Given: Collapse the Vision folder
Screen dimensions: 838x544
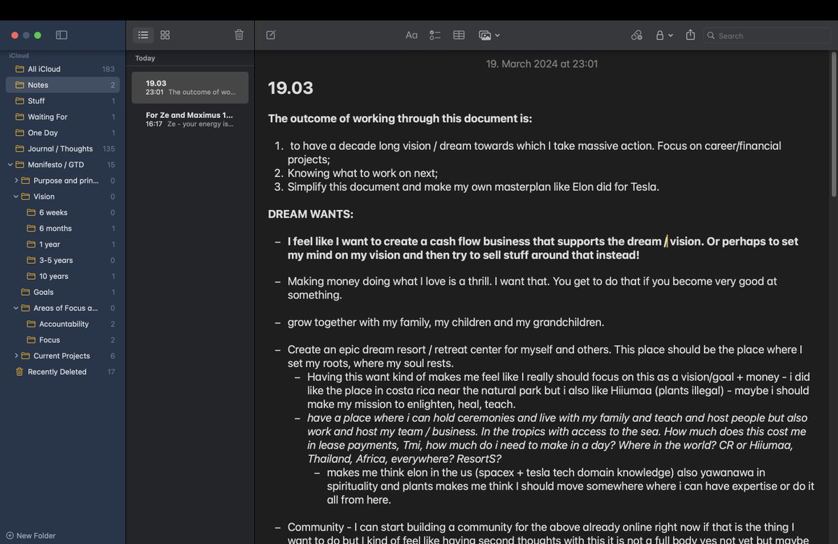Looking at the screenshot, I should [x=16, y=197].
